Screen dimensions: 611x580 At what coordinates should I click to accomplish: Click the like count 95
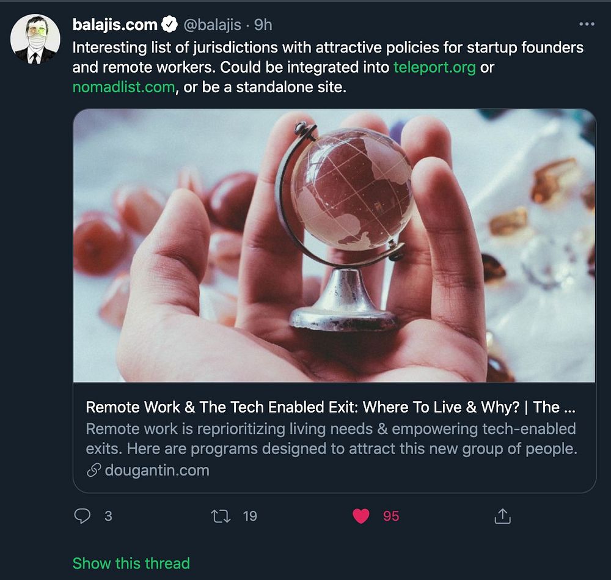(391, 516)
